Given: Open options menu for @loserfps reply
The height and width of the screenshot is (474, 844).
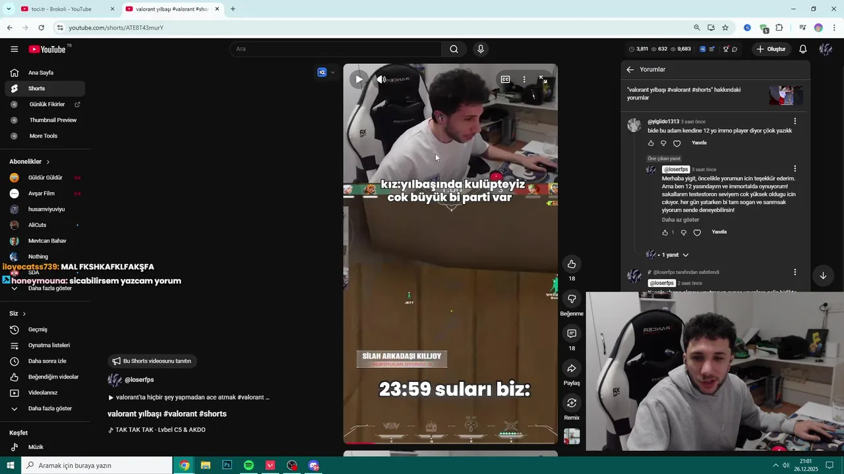Looking at the screenshot, I should [x=795, y=169].
